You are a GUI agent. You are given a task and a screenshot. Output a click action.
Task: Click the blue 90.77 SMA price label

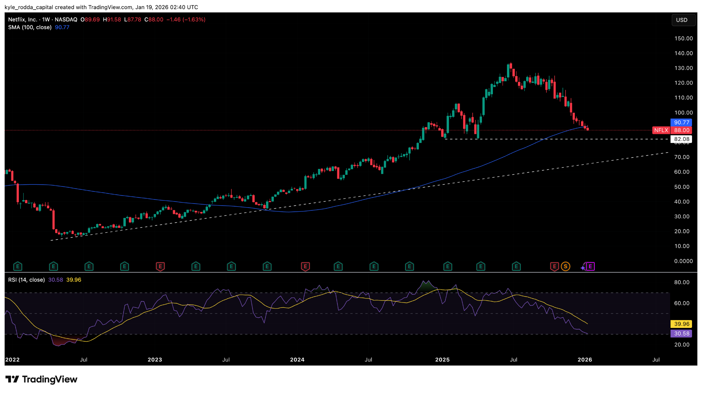click(681, 122)
